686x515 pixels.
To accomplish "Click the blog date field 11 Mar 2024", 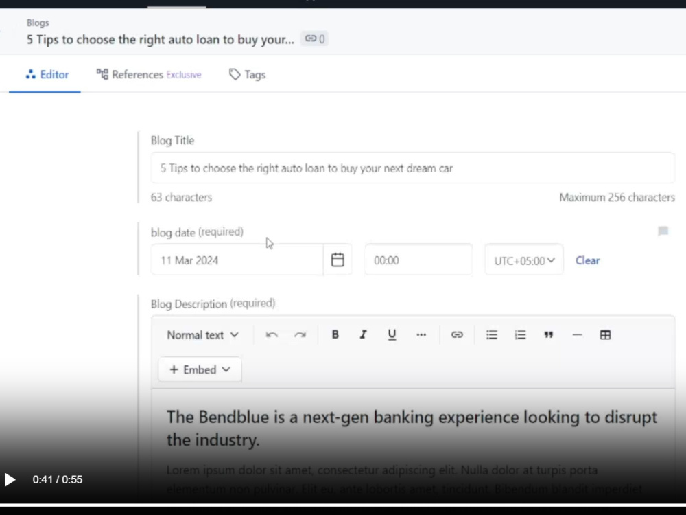I will (x=237, y=260).
